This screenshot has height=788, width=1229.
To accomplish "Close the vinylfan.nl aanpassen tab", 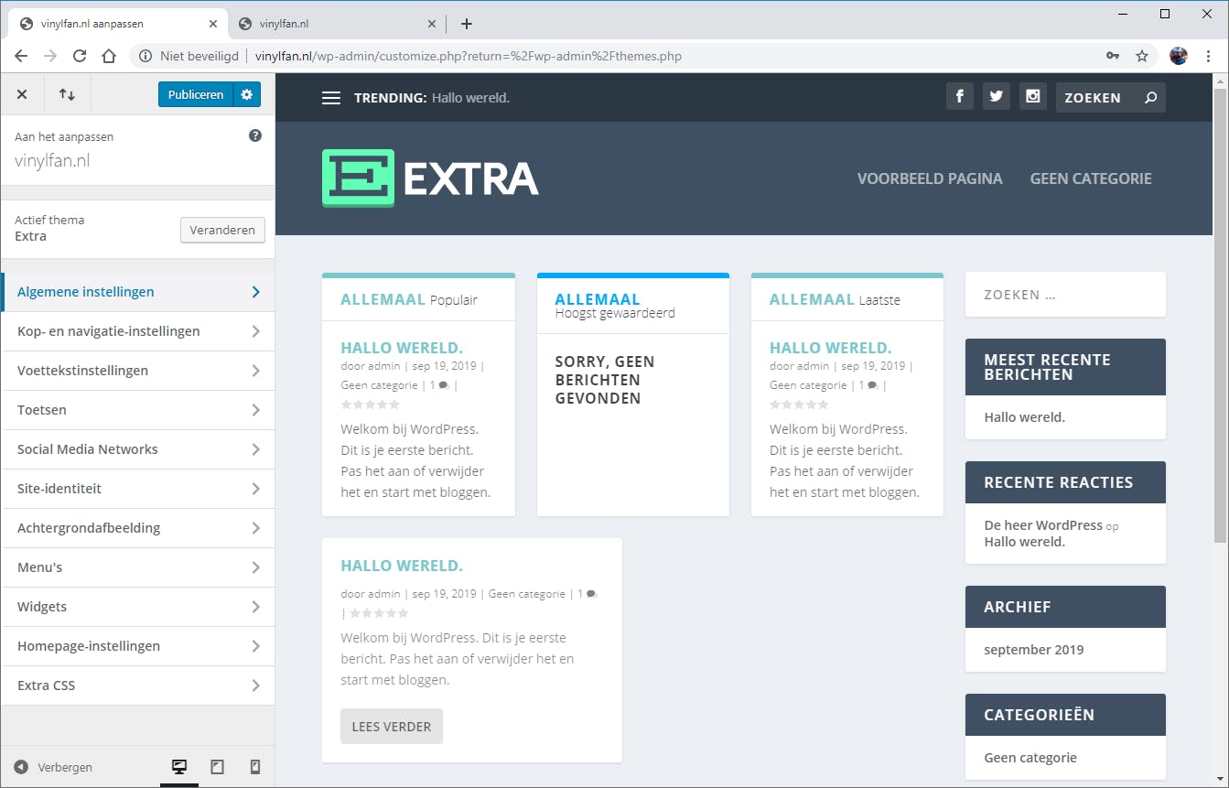I will (x=213, y=24).
